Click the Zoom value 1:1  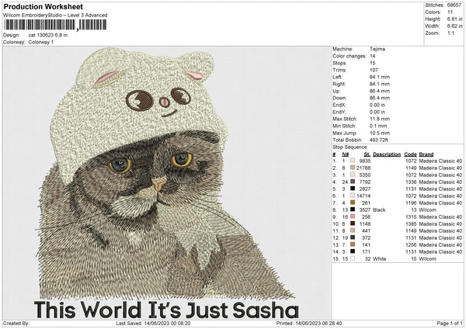point(450,33)
